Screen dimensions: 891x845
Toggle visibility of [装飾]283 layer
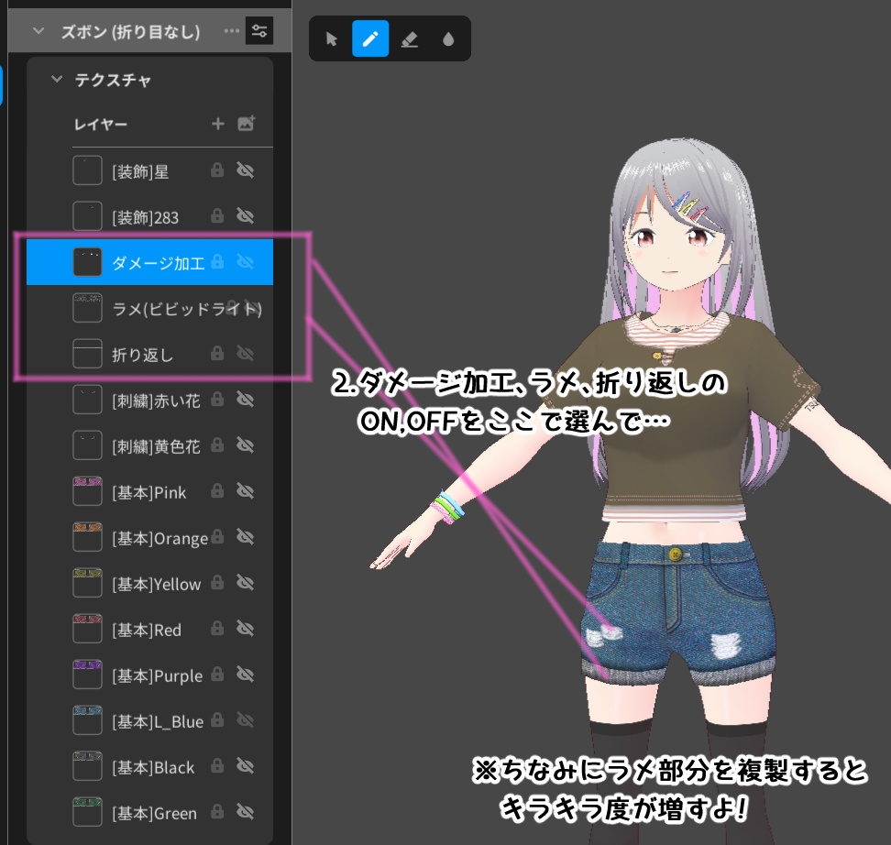245,216
